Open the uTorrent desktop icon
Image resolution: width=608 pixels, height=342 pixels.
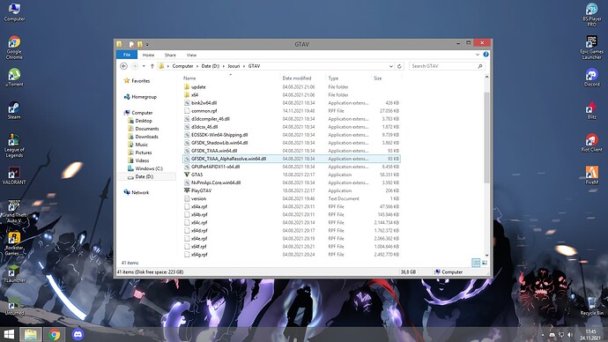pyautogui.click(x=14, y=77)
